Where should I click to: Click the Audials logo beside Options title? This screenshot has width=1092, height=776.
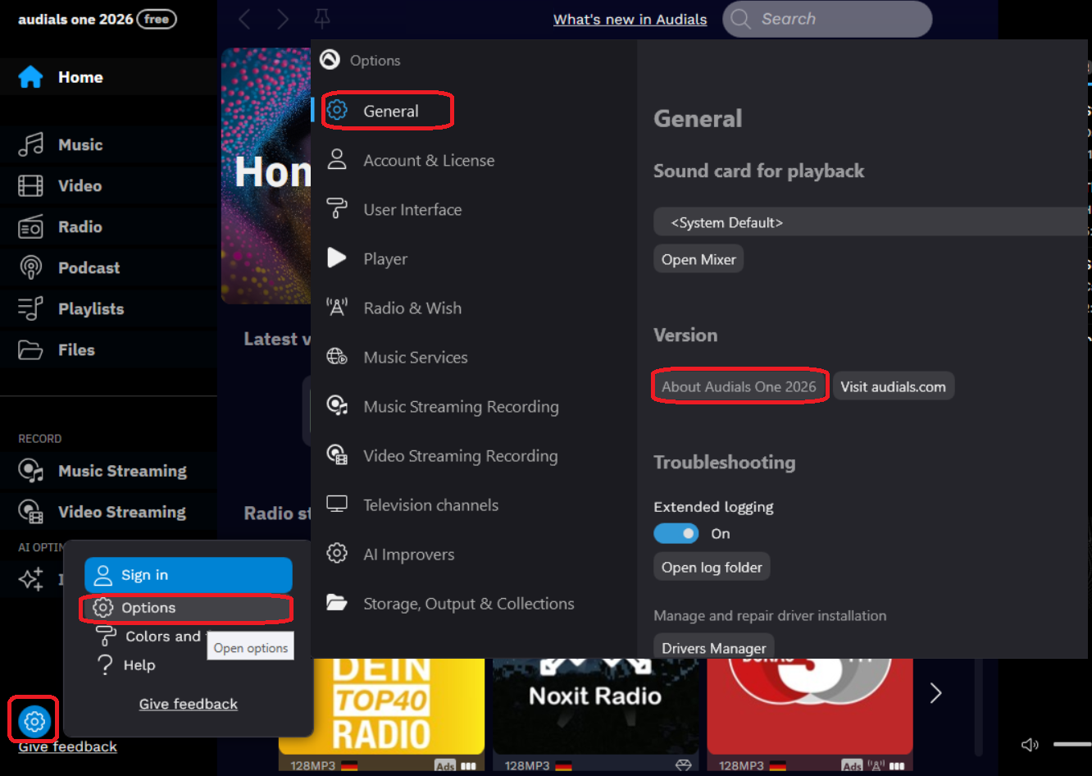click(330, 60)
